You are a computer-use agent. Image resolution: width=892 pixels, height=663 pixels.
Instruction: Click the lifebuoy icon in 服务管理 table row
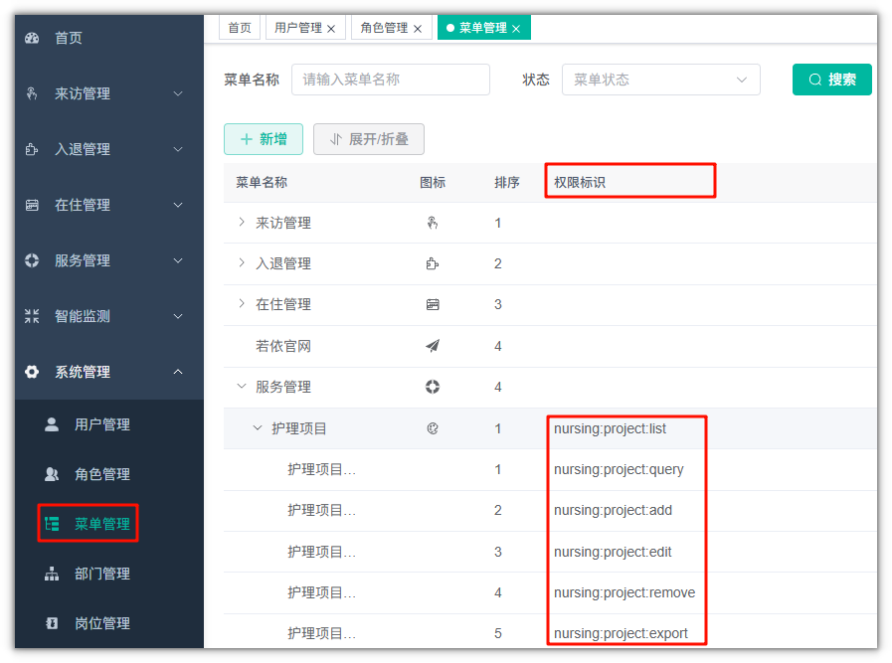point(433,387)
